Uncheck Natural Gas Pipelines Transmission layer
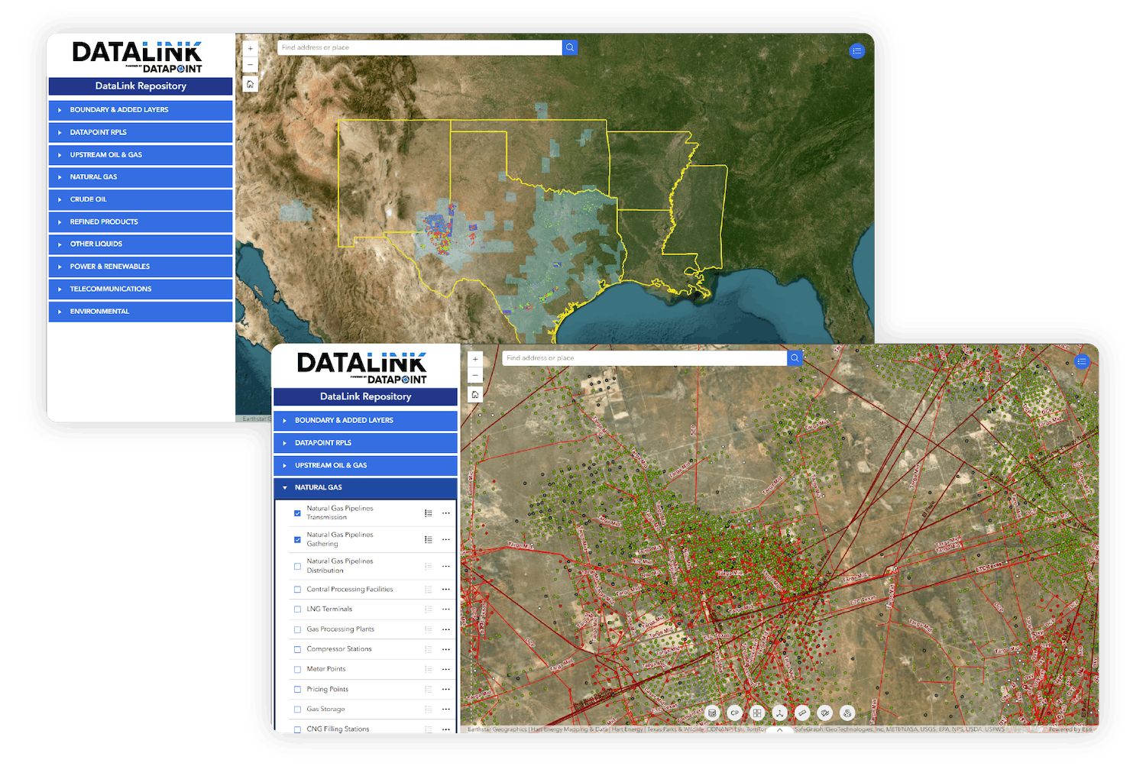This screenshot has width=1146, height=776. point(297,513)
